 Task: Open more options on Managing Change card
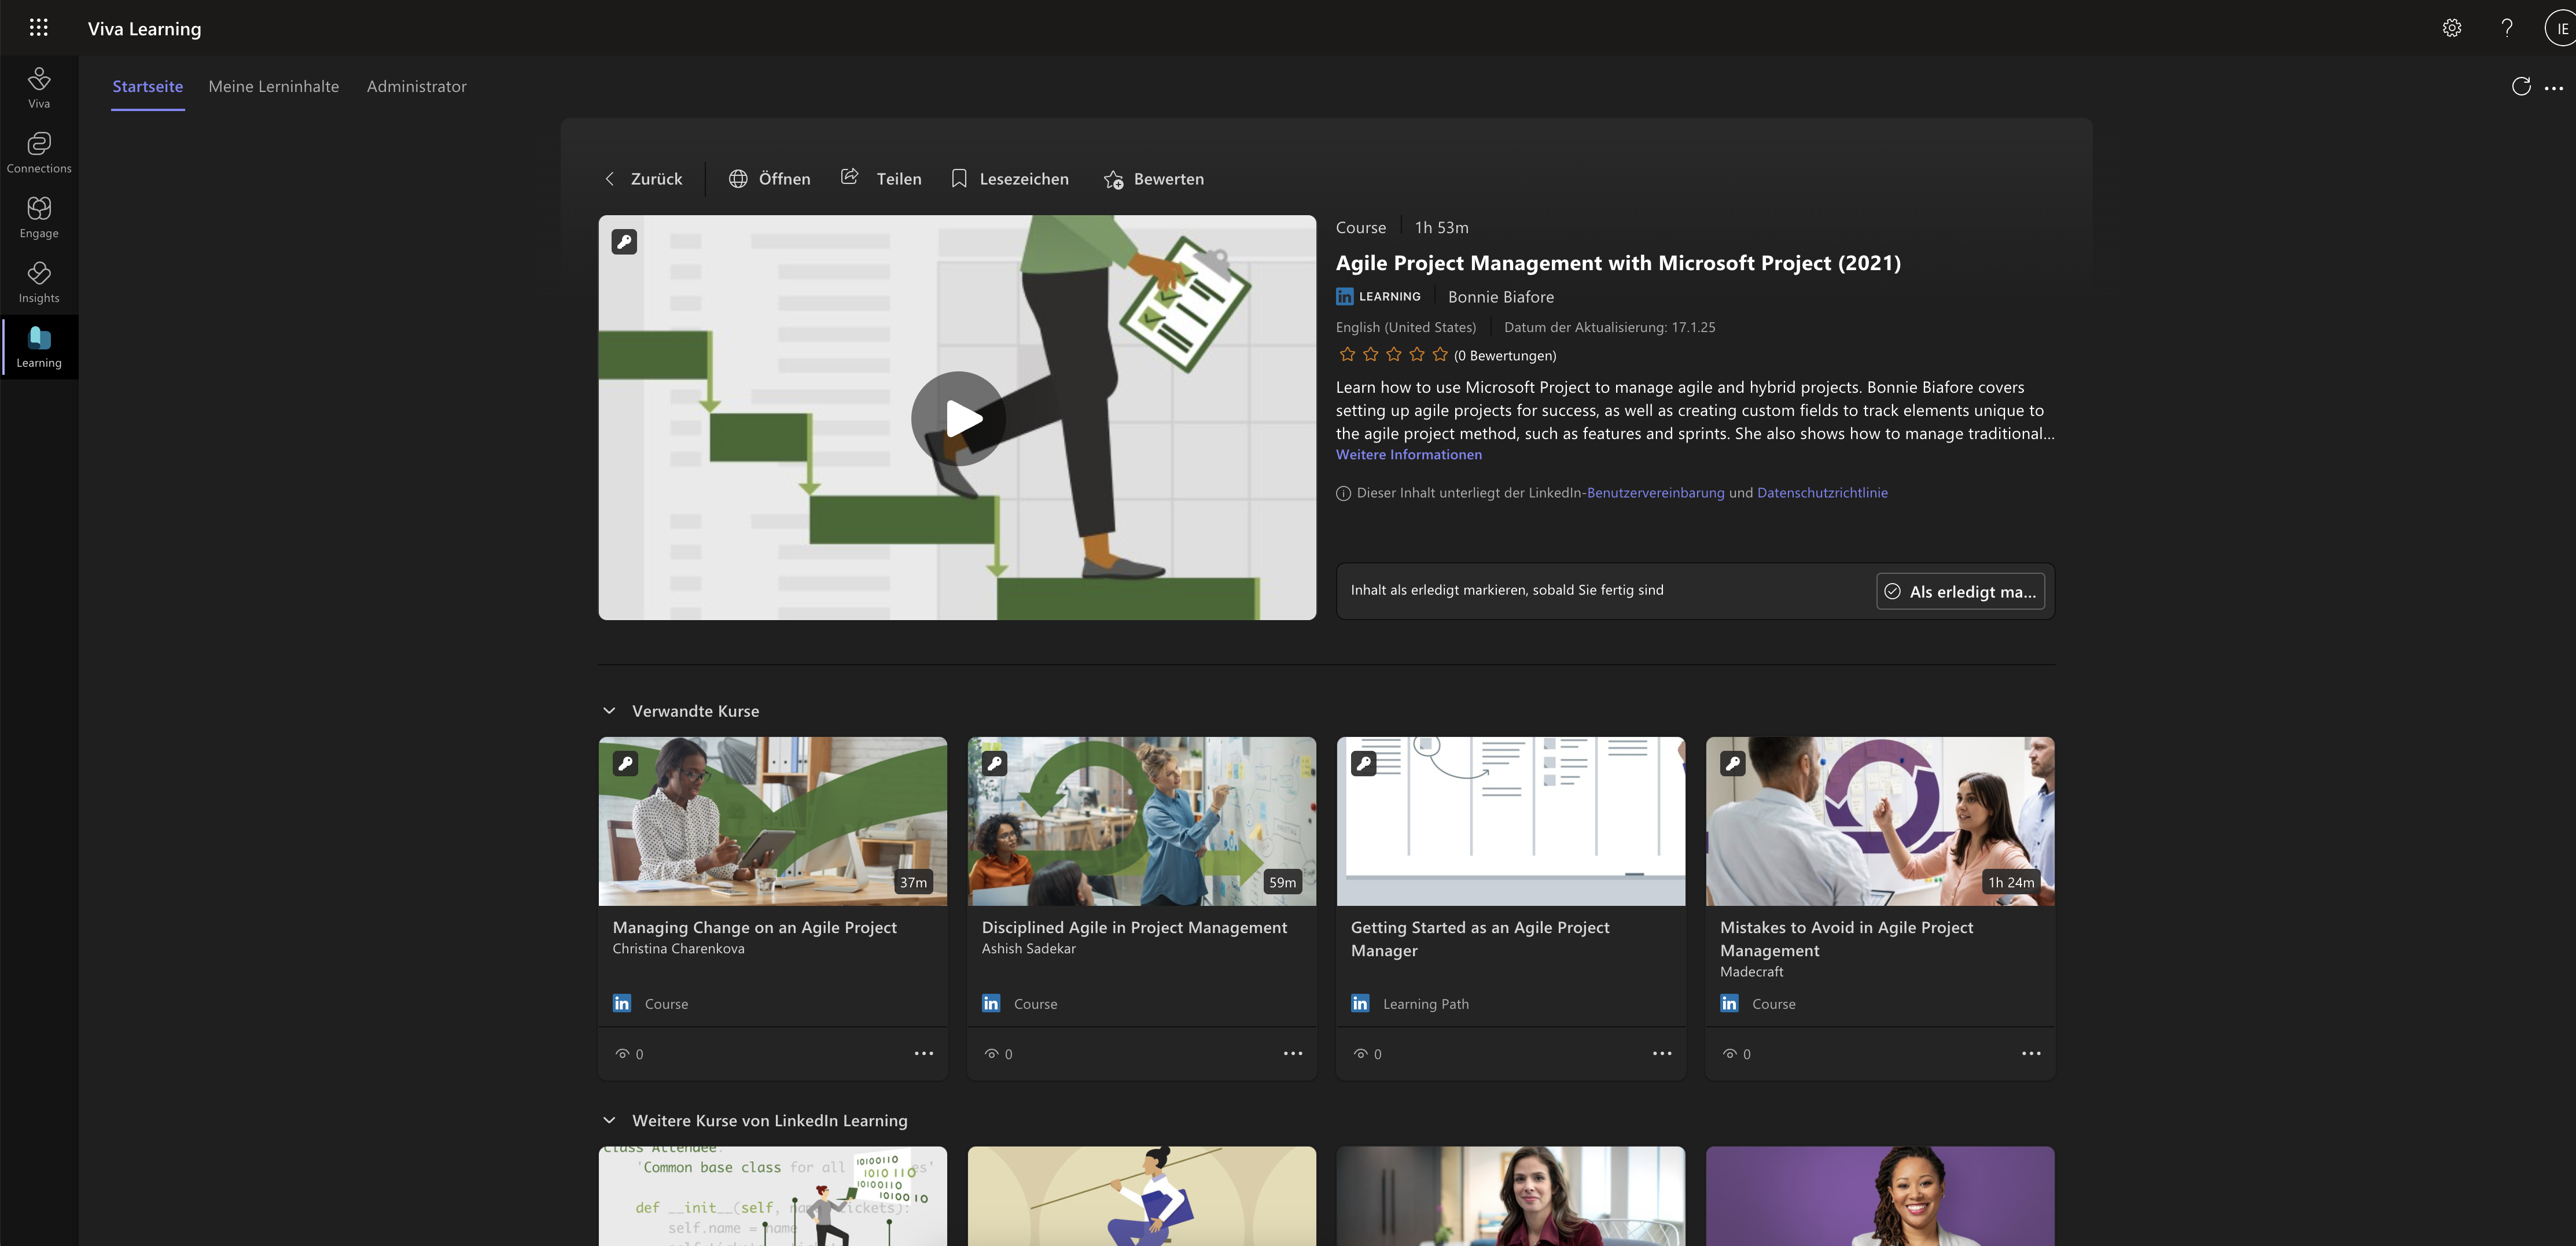pyautogui.click(x=923, y=1053)
